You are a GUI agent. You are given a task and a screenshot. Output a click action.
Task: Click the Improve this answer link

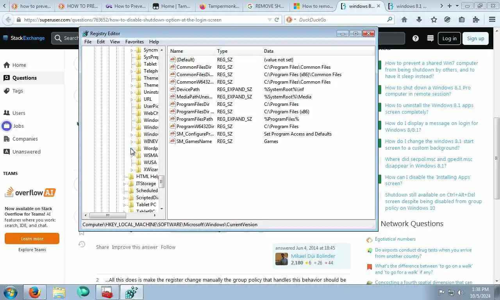pos(135,247)
